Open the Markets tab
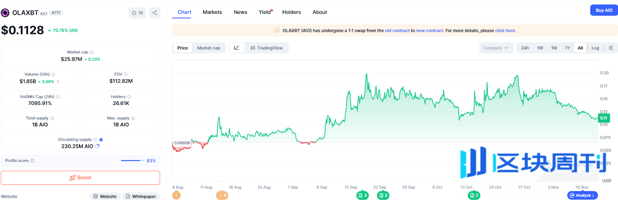Image resolution: width=618 pixels, height=200 pixels. (x=212, y=12)
